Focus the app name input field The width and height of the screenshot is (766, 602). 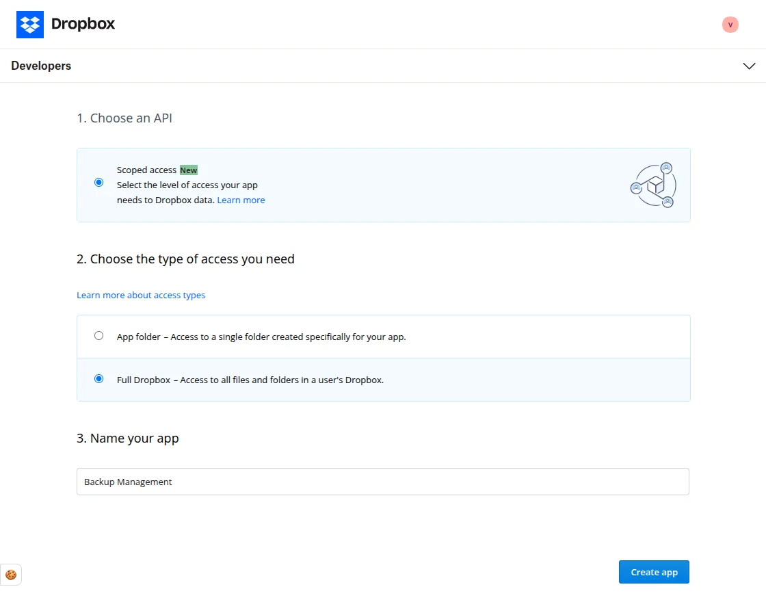coord(382,482)
